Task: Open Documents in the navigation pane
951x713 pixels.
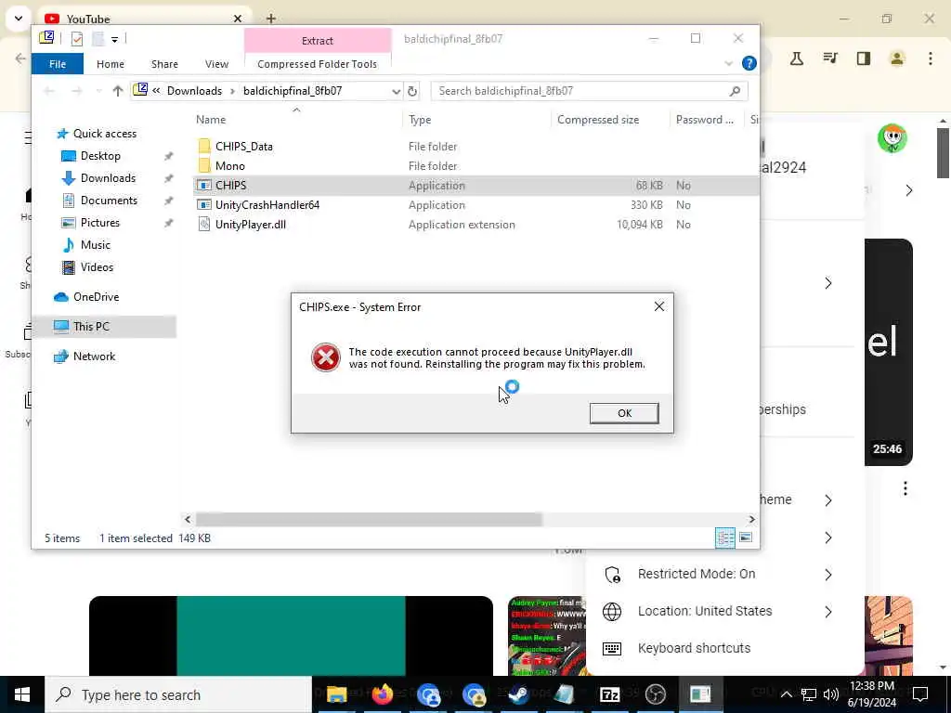Action: click(109, 201)
